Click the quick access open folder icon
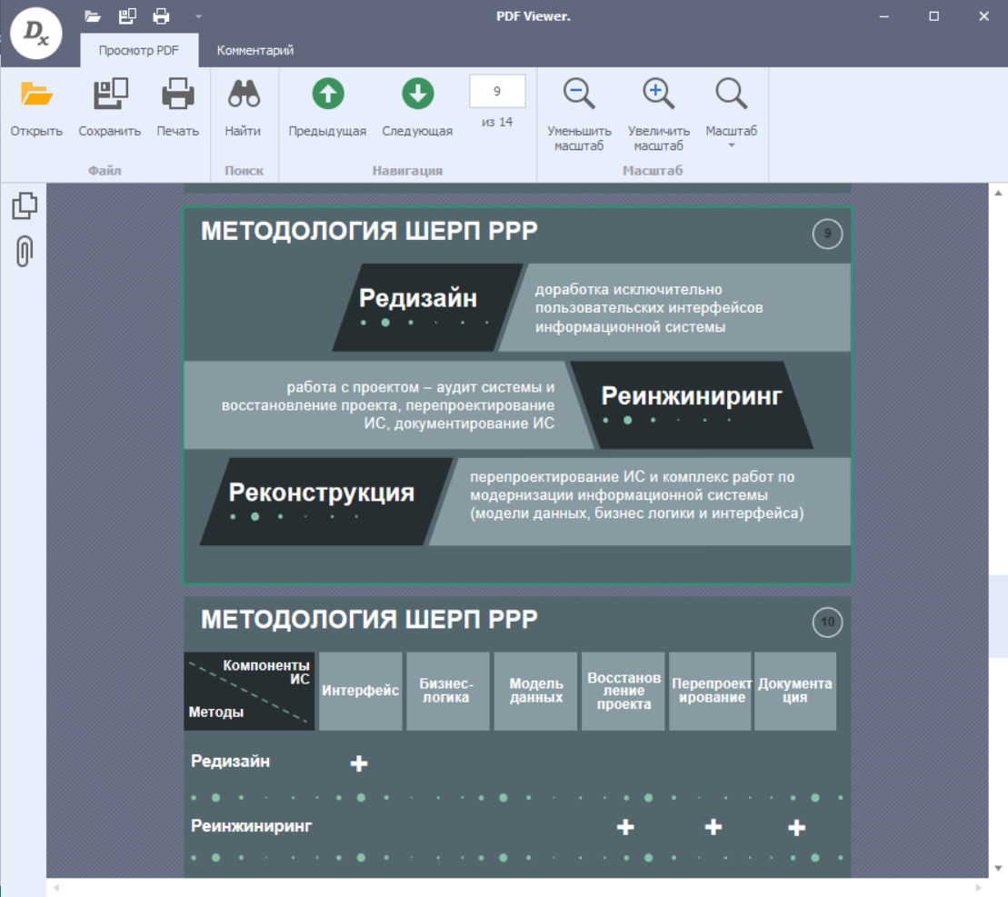Image resolution: width=1008 pixels, height=897 pixels. pyautogui.click(x=92, y=15)
